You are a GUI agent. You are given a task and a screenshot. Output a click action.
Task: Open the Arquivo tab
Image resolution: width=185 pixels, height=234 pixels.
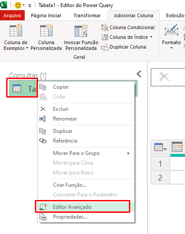pyautogui.click(x=12, y=15)
